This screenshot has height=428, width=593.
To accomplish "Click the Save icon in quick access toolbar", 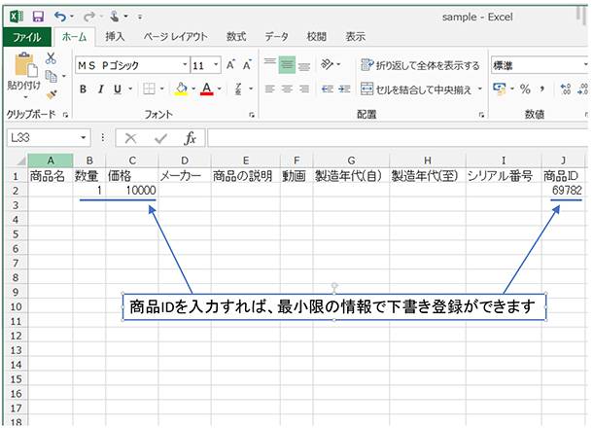I will click(x=38, y=17).
